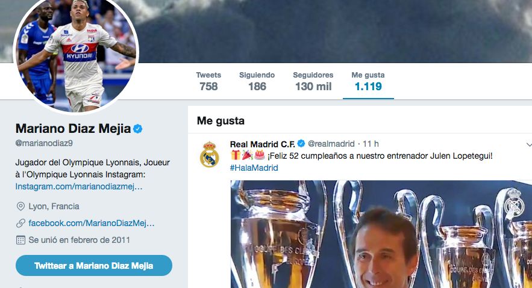
Task: Click the gift emoji in the tweet
Action: coord(236,156)
